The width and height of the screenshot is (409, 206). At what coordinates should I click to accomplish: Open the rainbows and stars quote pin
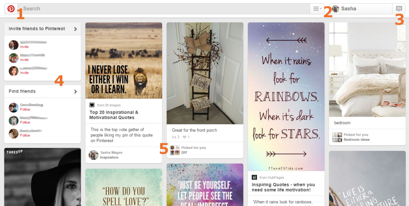click(x=286, y=97)
